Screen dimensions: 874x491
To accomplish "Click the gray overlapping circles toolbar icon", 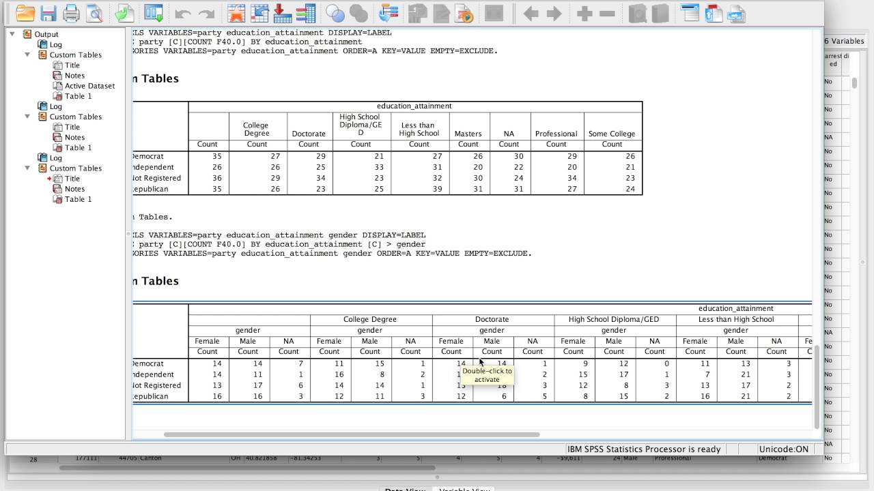I will 358,13.
